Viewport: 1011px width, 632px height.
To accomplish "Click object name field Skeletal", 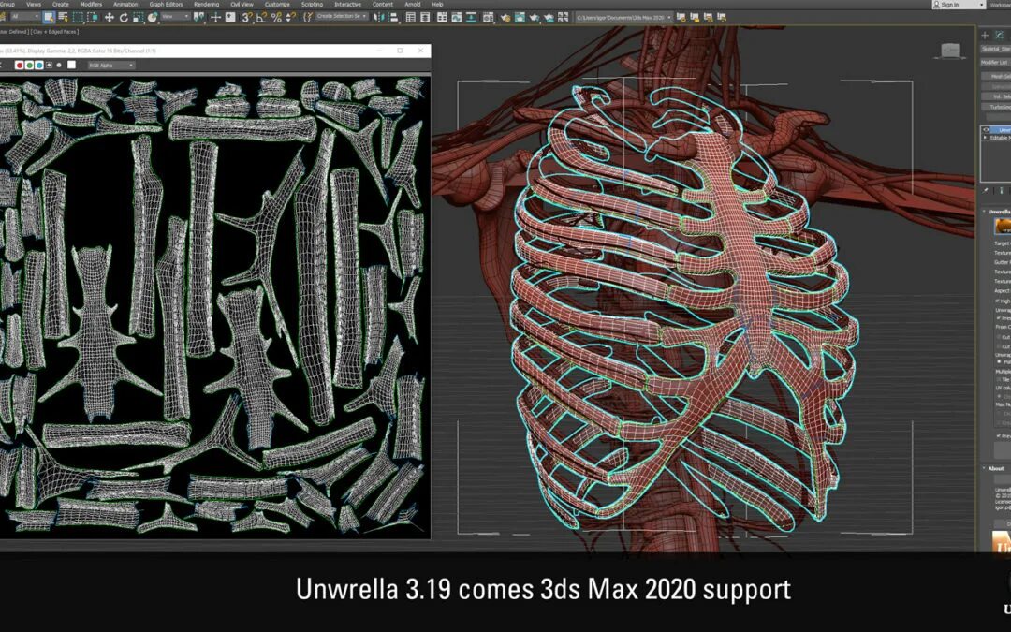I will [x=995, y=49].
